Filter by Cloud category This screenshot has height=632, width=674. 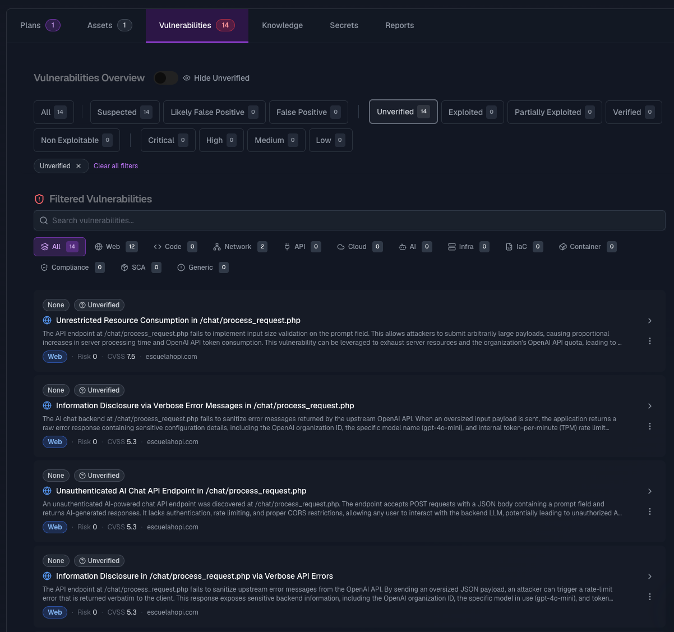point(359,247)
